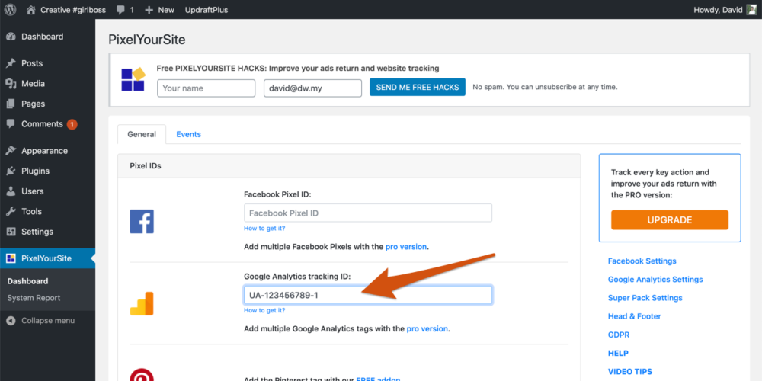This screenshot has width=762, height=381.
Task: Click the Google Analytics tracking ID field
Action: 367,295
